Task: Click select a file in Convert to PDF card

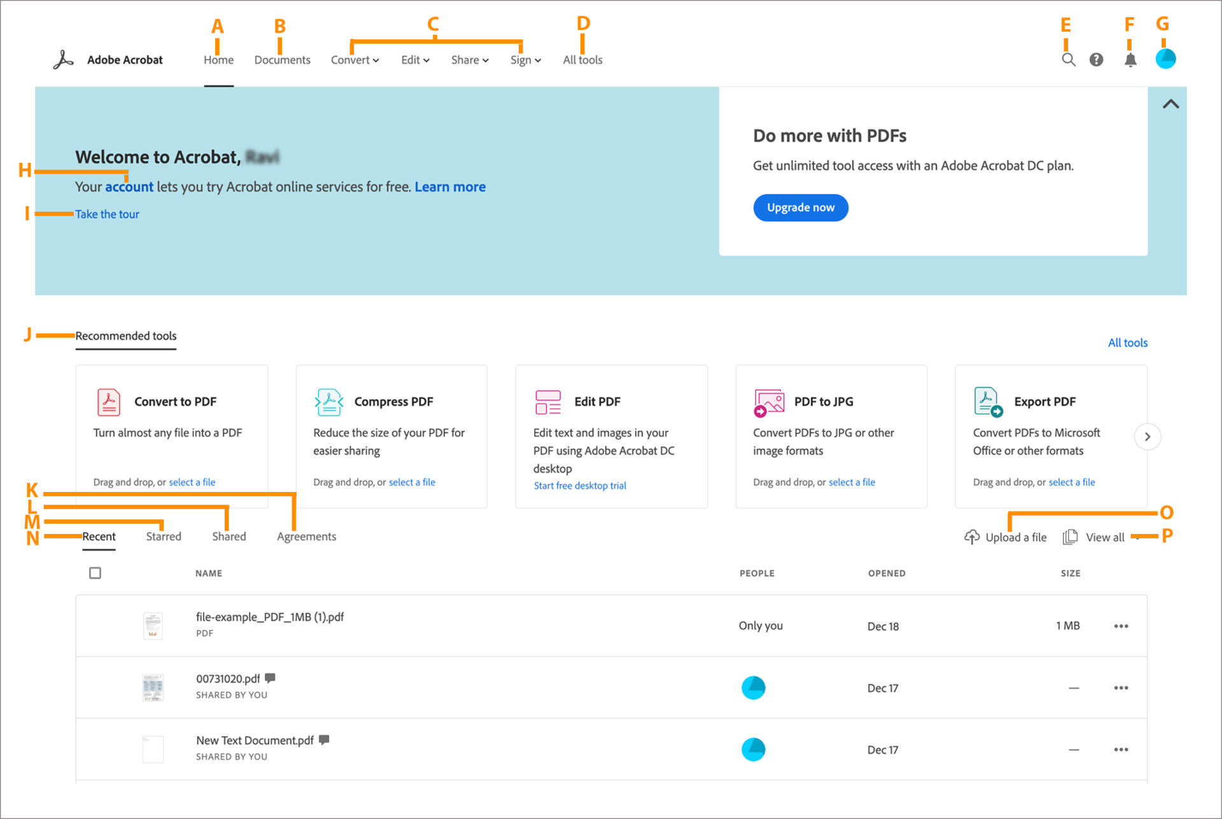Action: tap(192, 482)
